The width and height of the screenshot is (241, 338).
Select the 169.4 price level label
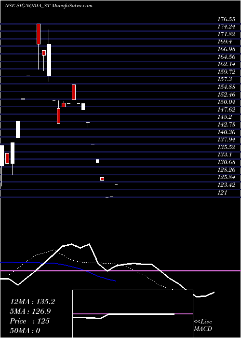point(225,42)
